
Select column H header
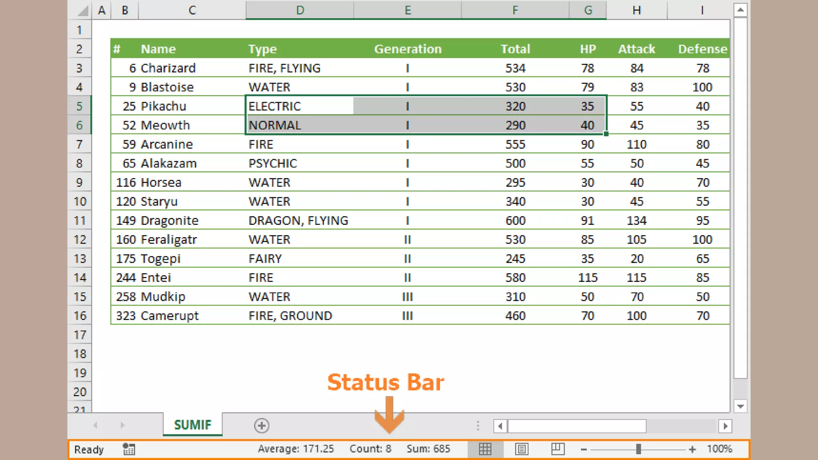tap(637, 10)
